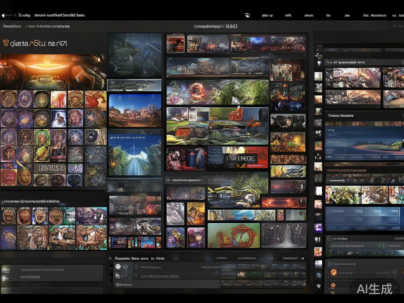
Task: Expand the bottom-right panel header with circle icon
Action: 330,263
